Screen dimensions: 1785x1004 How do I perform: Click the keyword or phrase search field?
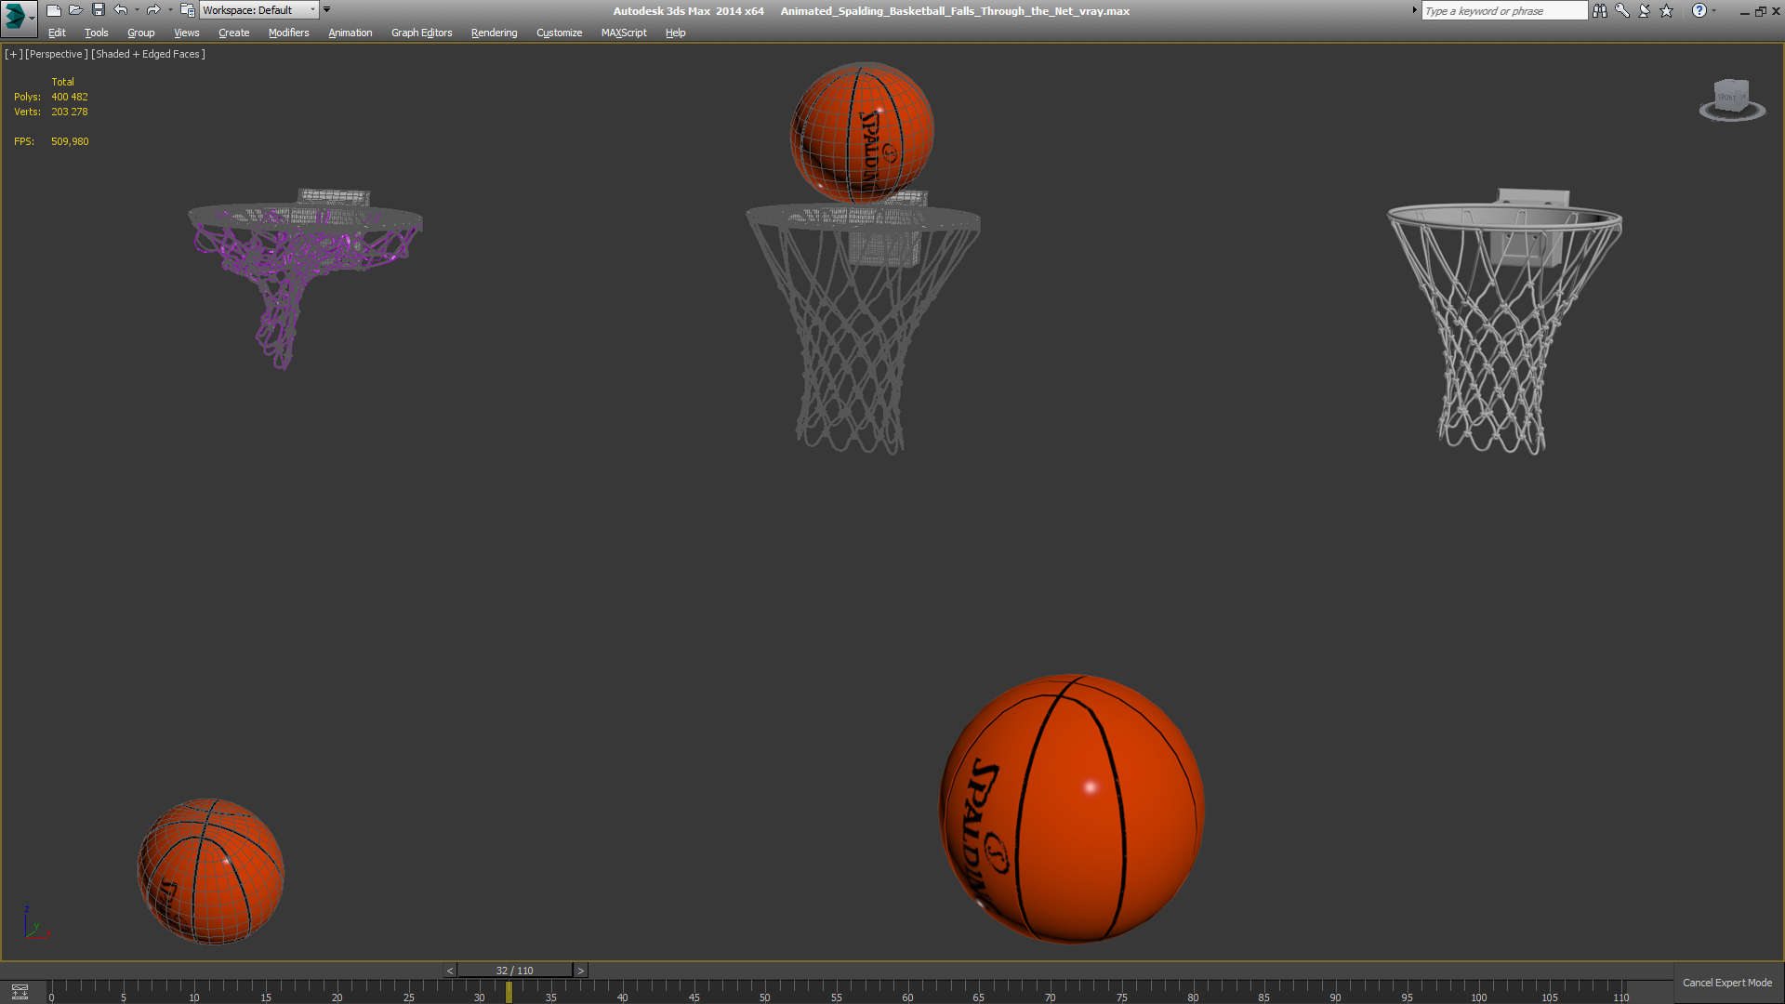point(1504,10)
